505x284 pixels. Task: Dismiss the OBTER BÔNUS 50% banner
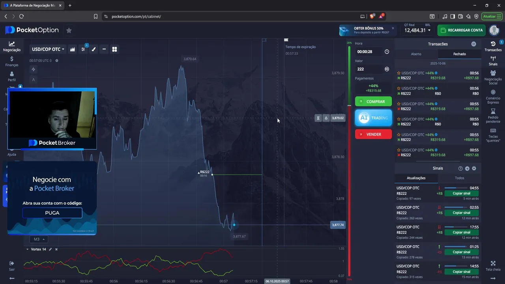tap(393, 28)
